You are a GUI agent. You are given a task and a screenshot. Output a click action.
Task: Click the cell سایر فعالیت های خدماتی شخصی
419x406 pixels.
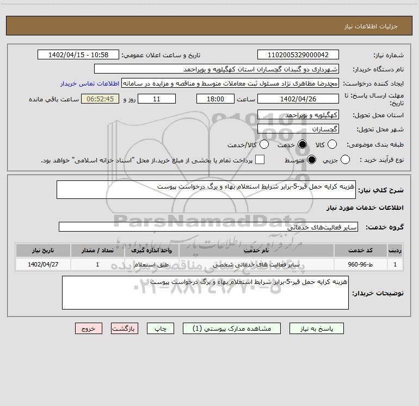click(x=256, y=264)
